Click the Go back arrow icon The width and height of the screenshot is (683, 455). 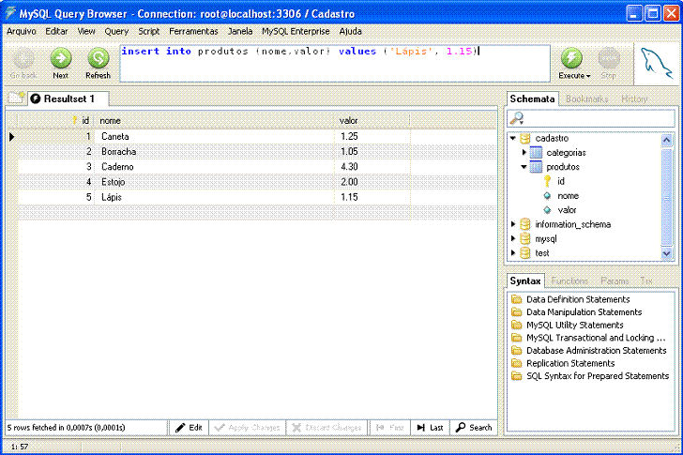click(23, 58)
